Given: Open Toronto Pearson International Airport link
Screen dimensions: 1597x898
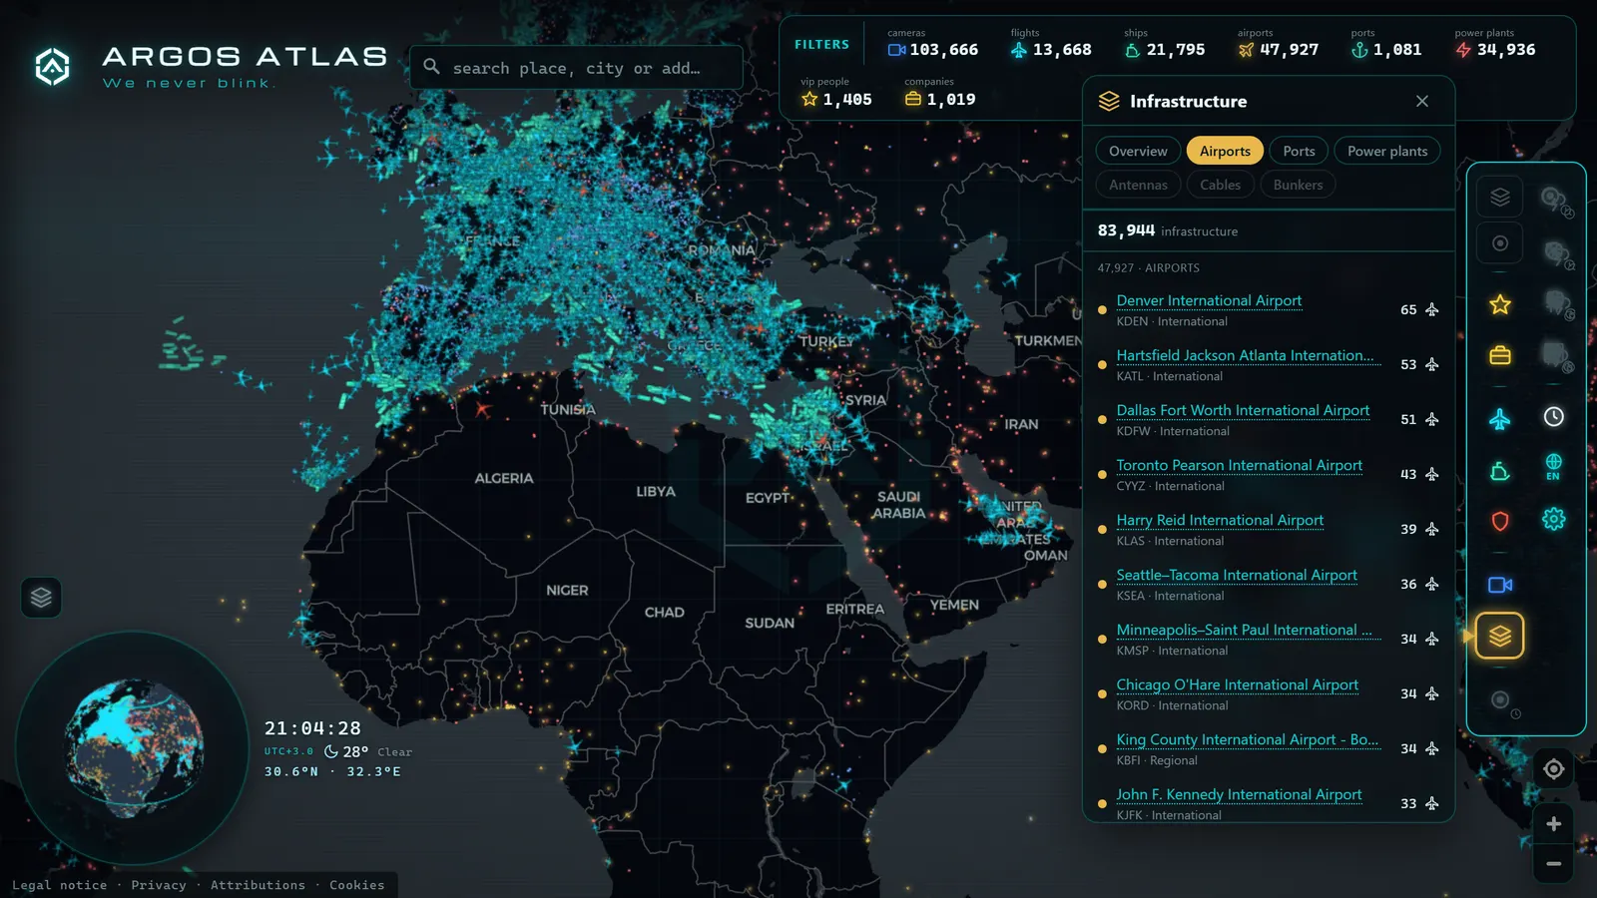Looking at the screenshot, I should pos(1239,465).
